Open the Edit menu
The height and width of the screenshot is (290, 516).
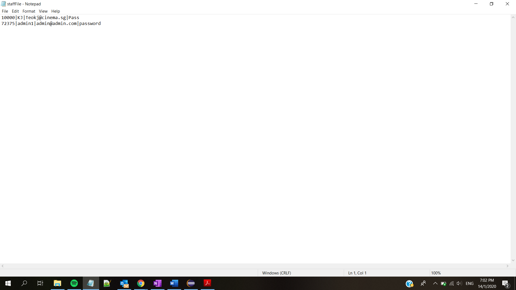tap(15, 11)
